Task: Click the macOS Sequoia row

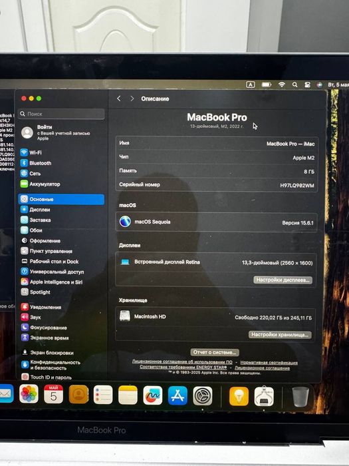Action: coord(216,222)
